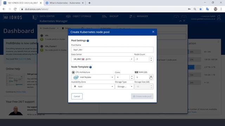The height and width of the screenshot is (126, 225).
Task: Open the Storage Type dropdown
Action: (124, 86)
